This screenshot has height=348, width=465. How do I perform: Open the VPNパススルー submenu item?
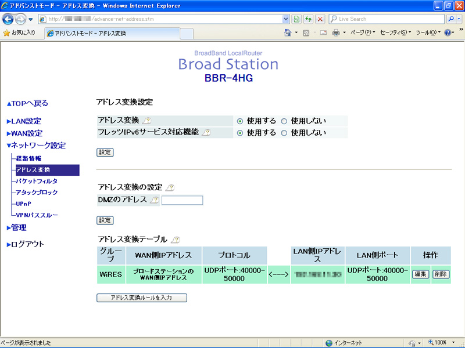[37, 215]
